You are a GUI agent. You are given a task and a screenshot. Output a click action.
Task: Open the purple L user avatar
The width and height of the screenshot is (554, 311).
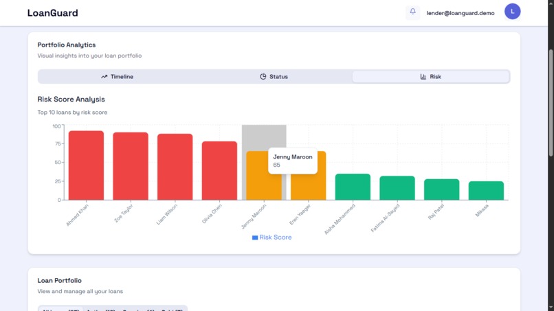512,12
